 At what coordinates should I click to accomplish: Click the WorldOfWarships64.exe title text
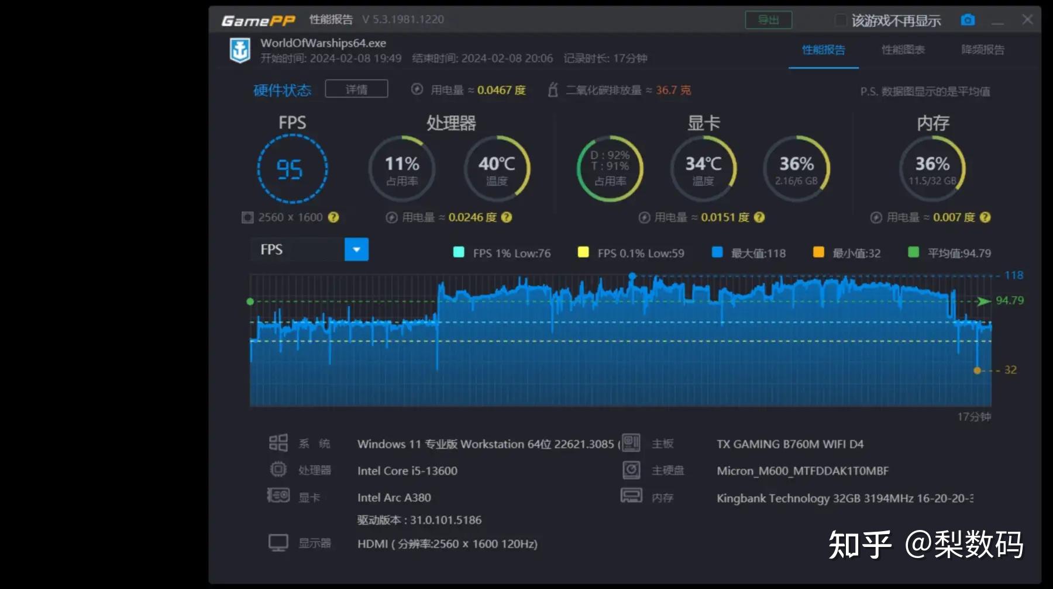[x=323, y=43]
